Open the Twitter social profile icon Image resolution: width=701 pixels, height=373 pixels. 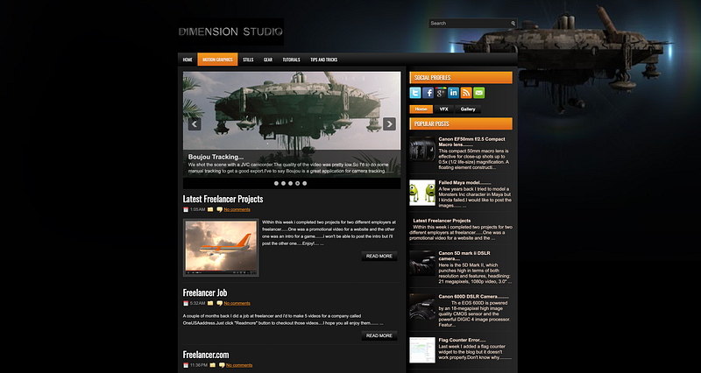415,93
